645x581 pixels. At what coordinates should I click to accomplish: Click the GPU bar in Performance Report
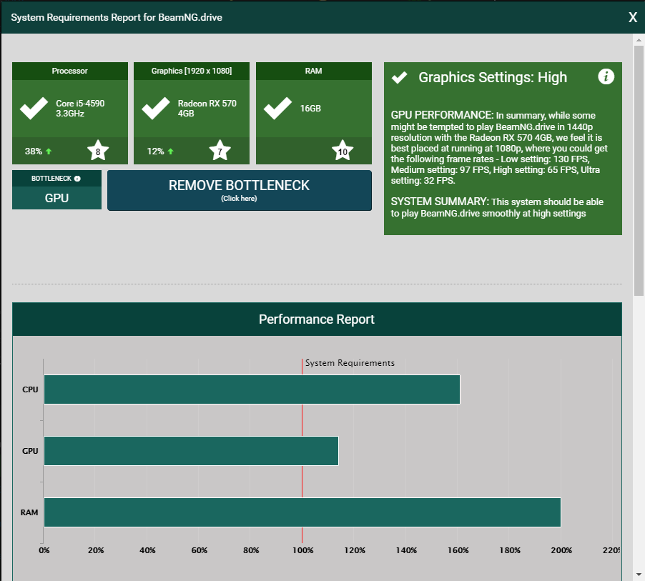pos(191,451)
